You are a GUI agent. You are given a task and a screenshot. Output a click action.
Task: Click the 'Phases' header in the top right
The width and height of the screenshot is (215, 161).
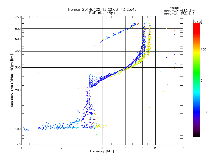174,8
